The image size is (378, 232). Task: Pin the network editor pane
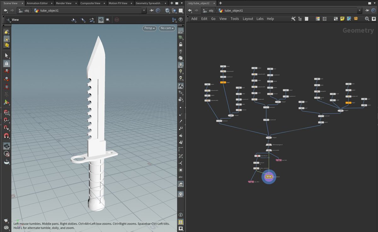[x=367, y=10]
